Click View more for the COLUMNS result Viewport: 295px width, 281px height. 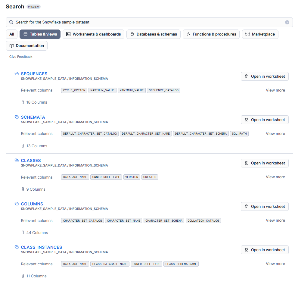click(x=275, y=220)
